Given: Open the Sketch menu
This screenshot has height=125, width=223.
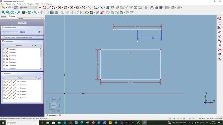Looking at the screenshot, I should [37, 4].
